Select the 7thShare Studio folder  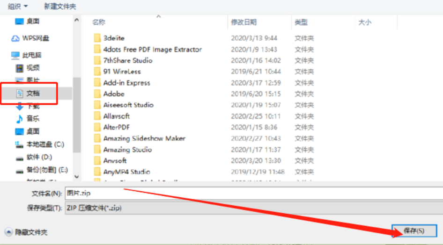[127, 60]
